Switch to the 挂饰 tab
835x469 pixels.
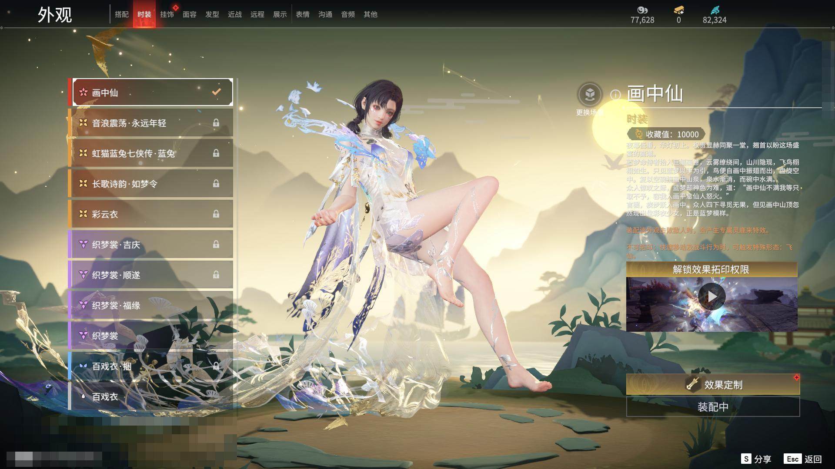(x=167, y=14)
